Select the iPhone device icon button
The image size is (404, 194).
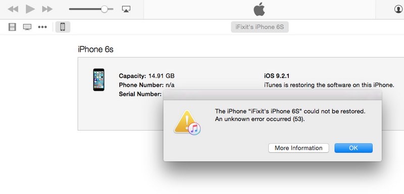(x=63, y=27)
